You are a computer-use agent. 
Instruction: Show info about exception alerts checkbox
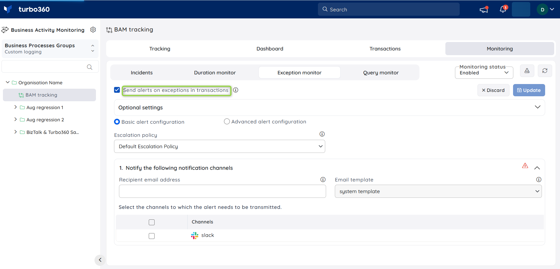coord(236,90)
